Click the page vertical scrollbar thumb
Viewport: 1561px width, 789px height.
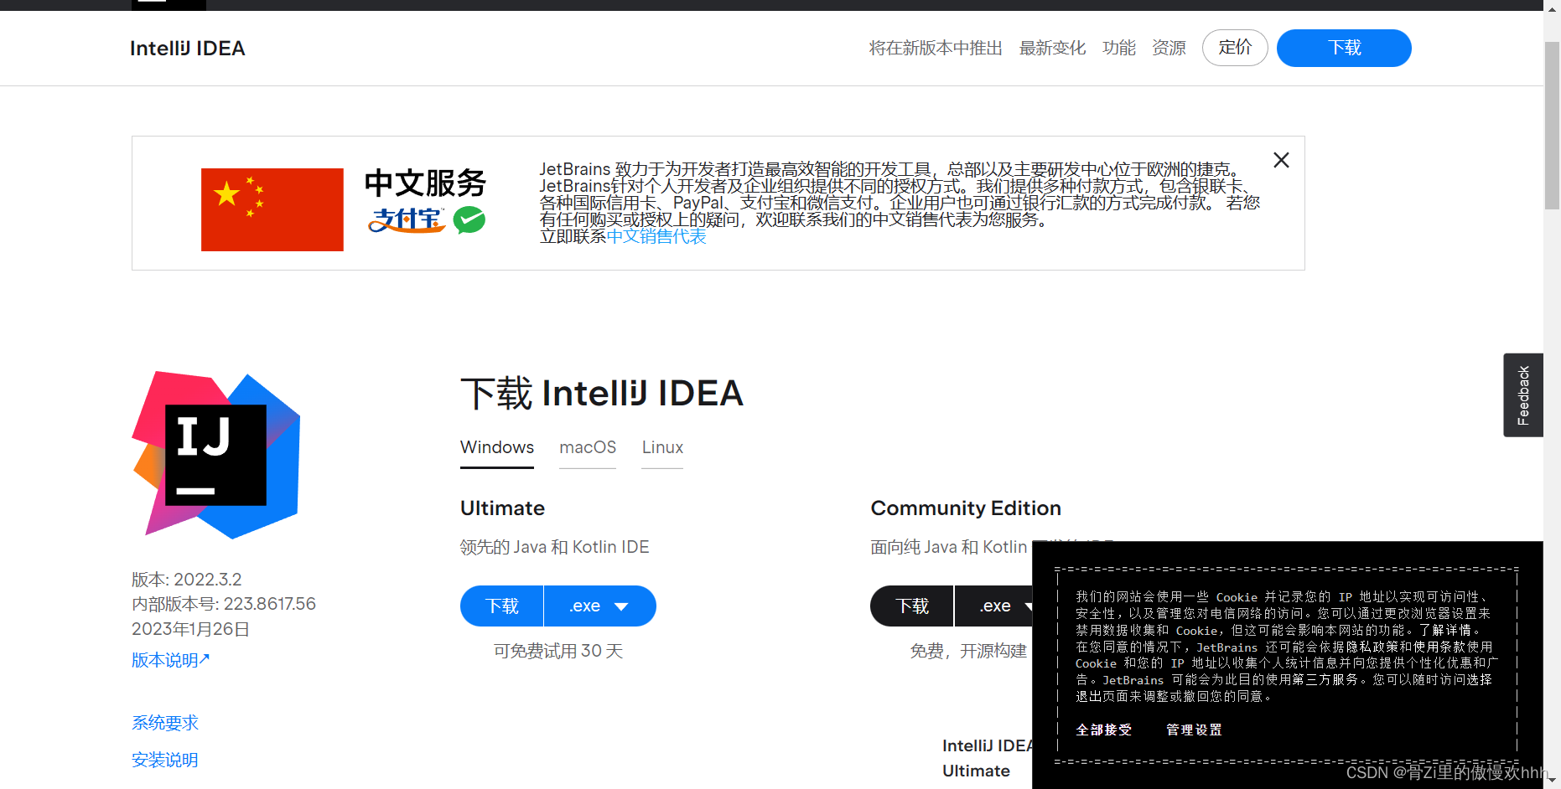click(x=1552, y=126)
